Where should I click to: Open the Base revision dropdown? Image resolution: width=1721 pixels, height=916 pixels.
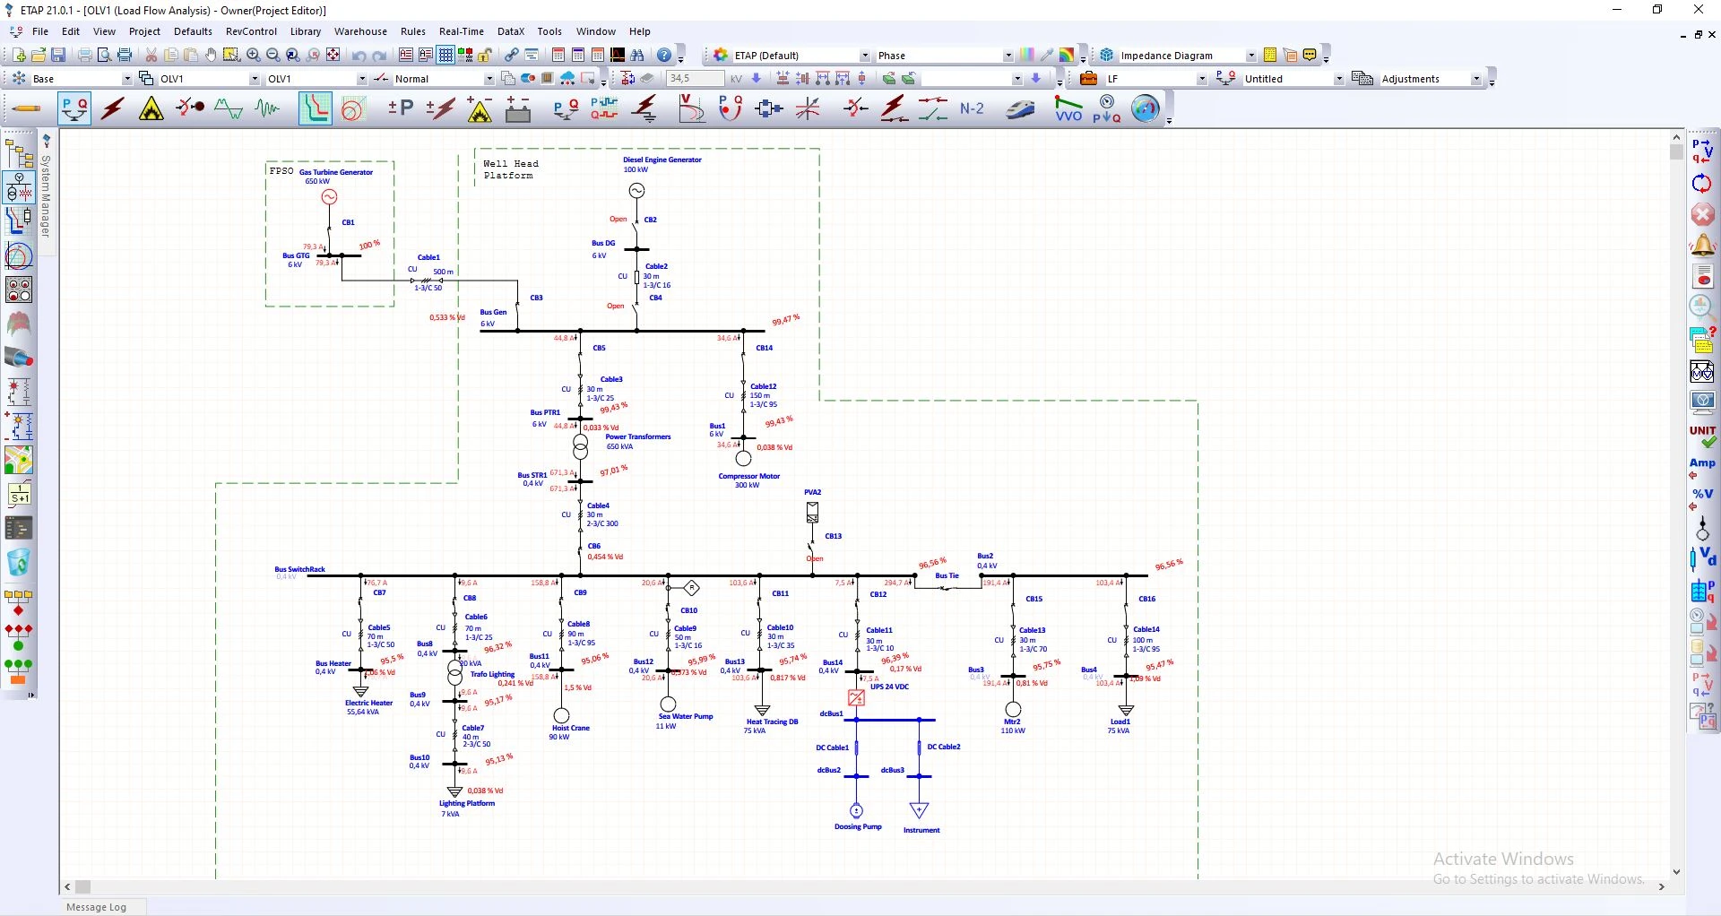[126, 79]
